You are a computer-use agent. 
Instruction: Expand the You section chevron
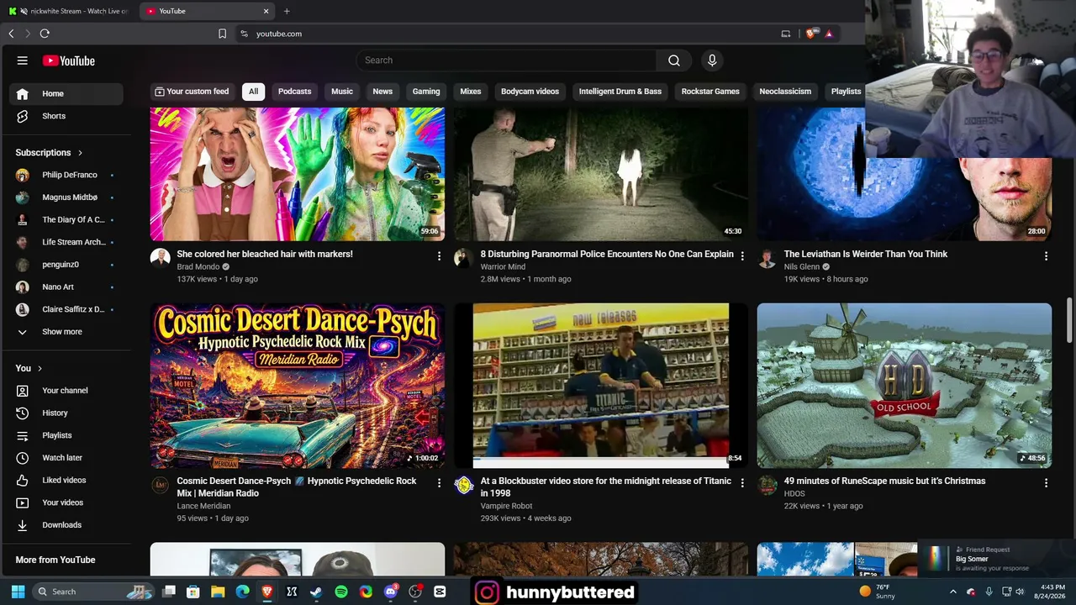pos(40,368)
